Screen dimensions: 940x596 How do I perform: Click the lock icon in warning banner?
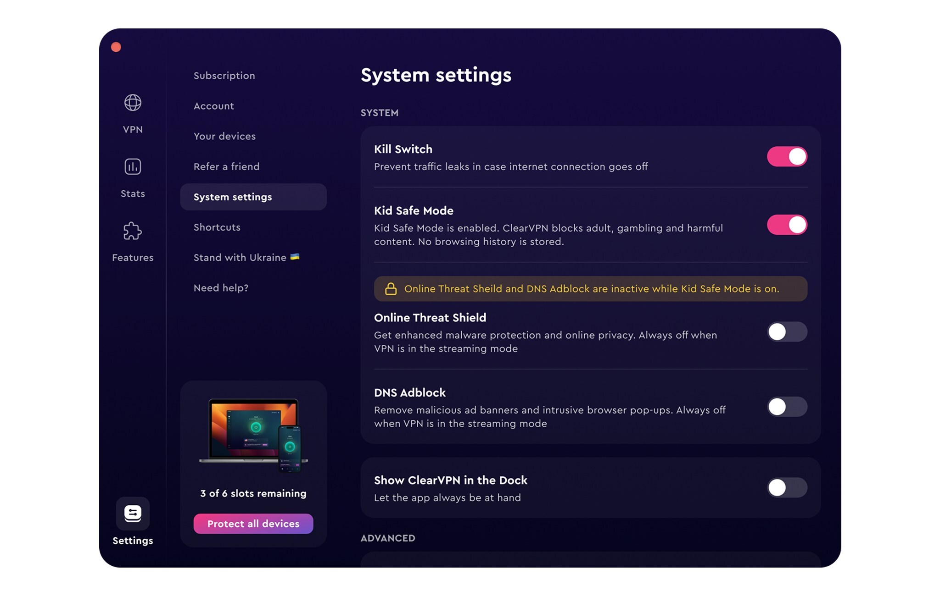391,289
